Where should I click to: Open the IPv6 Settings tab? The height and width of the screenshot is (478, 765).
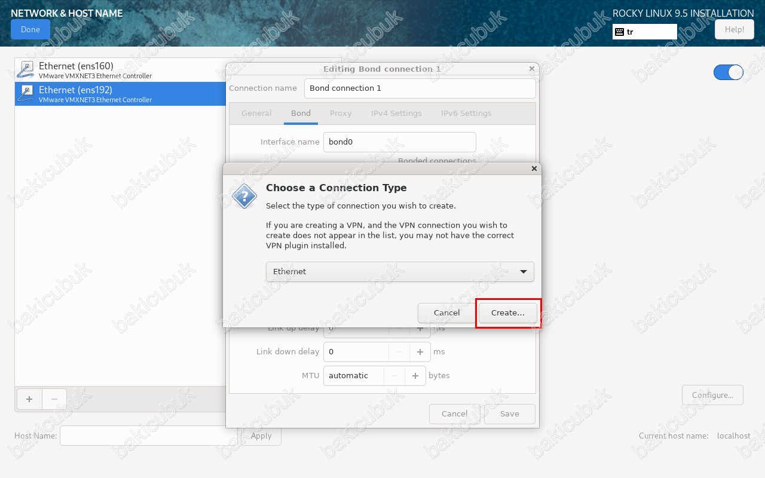[466, 114]
